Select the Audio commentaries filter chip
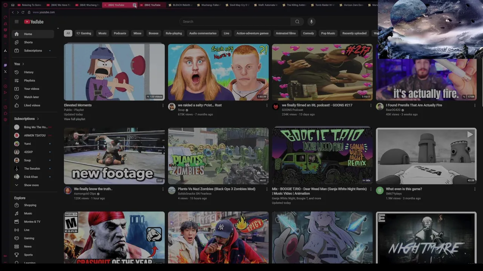483x271 pixels. click(203, 33)
